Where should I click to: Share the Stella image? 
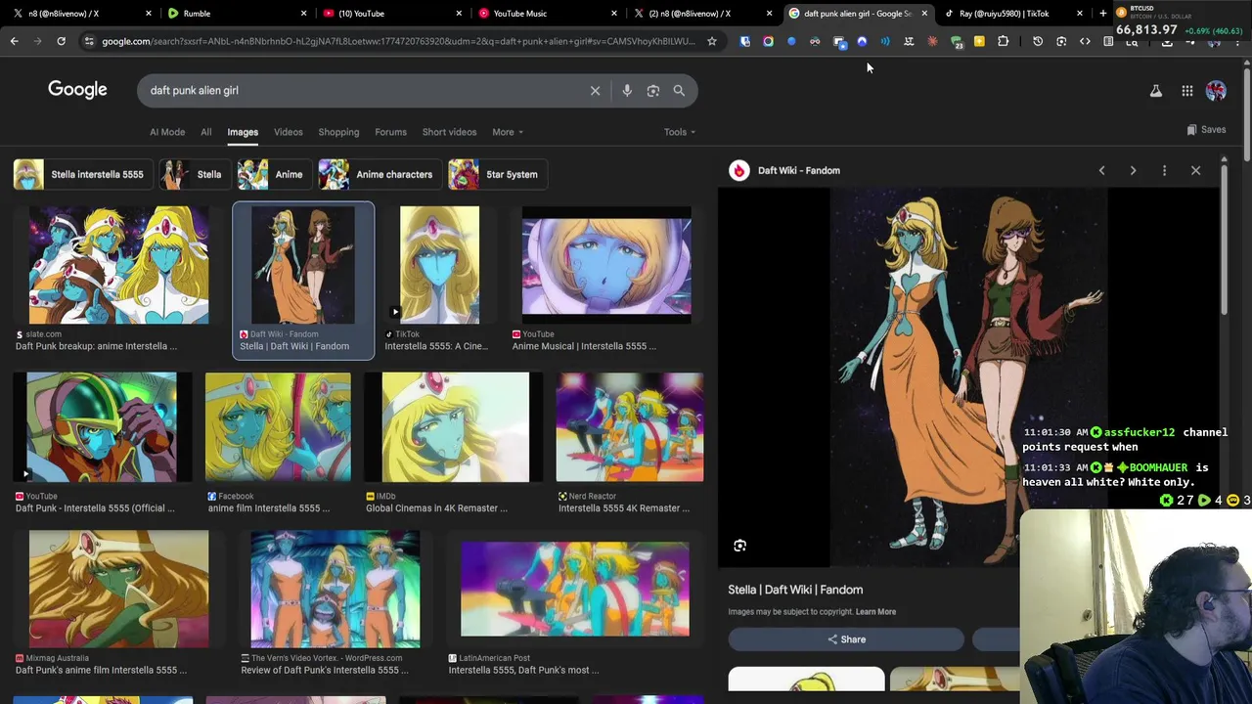click(846, 639)
